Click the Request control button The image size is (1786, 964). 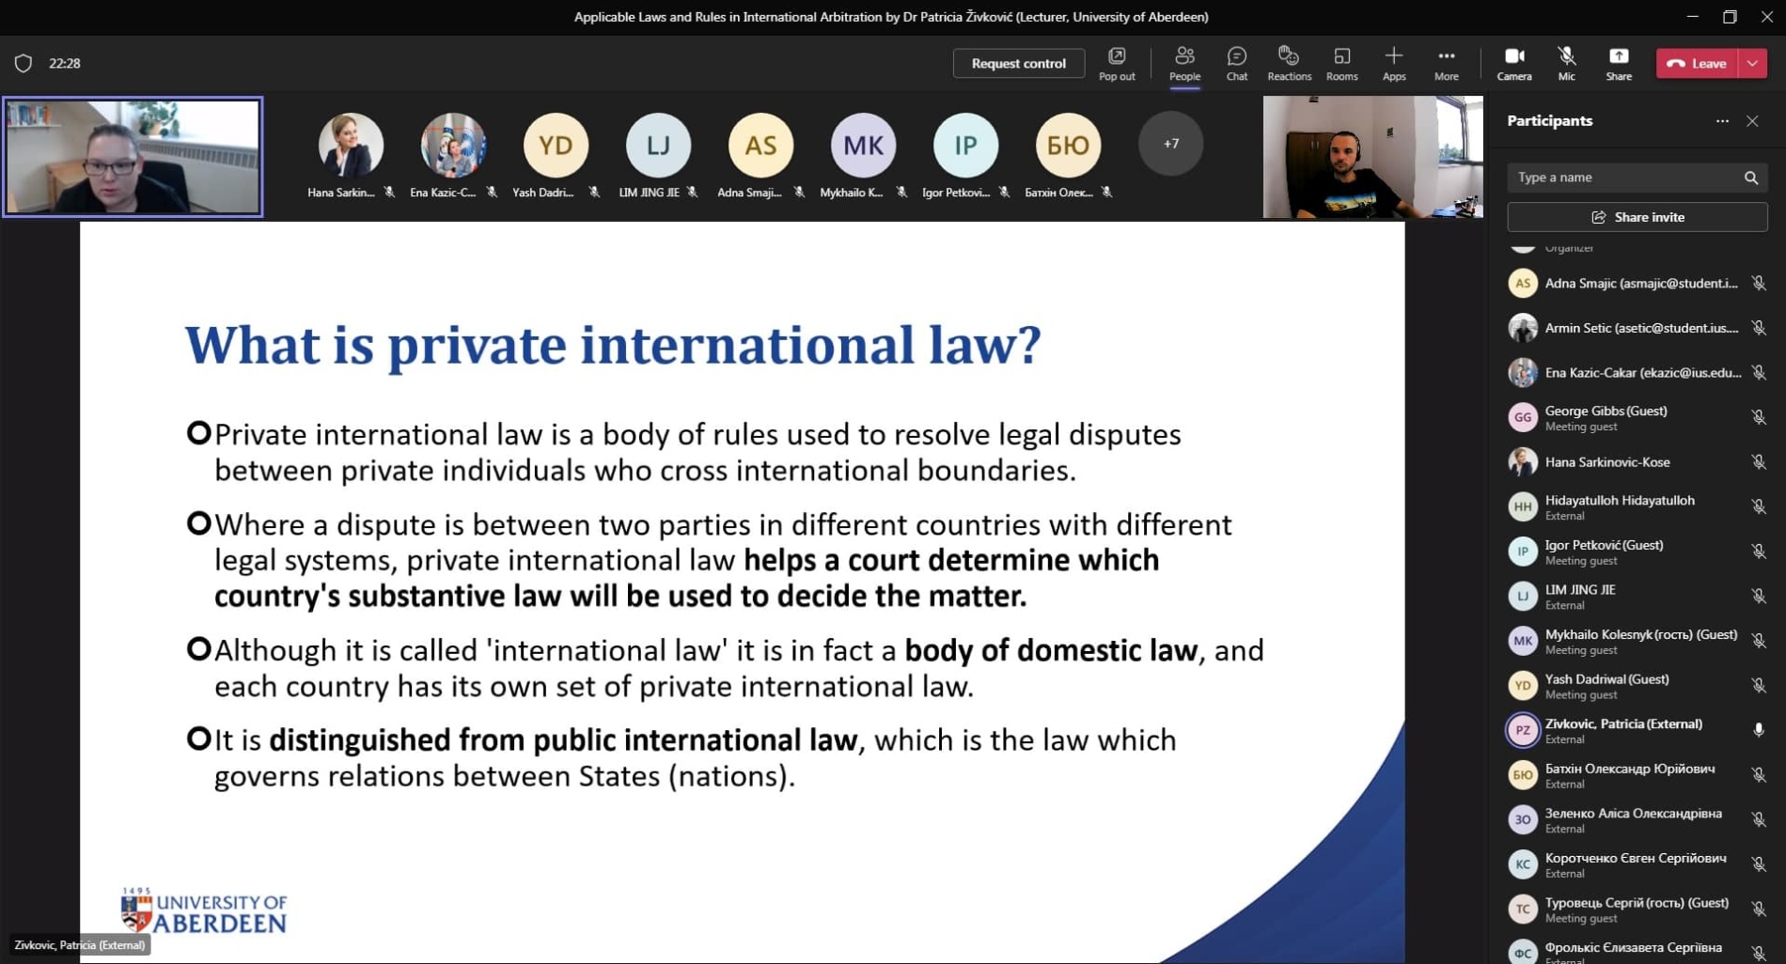click(x=1018, y=63)
